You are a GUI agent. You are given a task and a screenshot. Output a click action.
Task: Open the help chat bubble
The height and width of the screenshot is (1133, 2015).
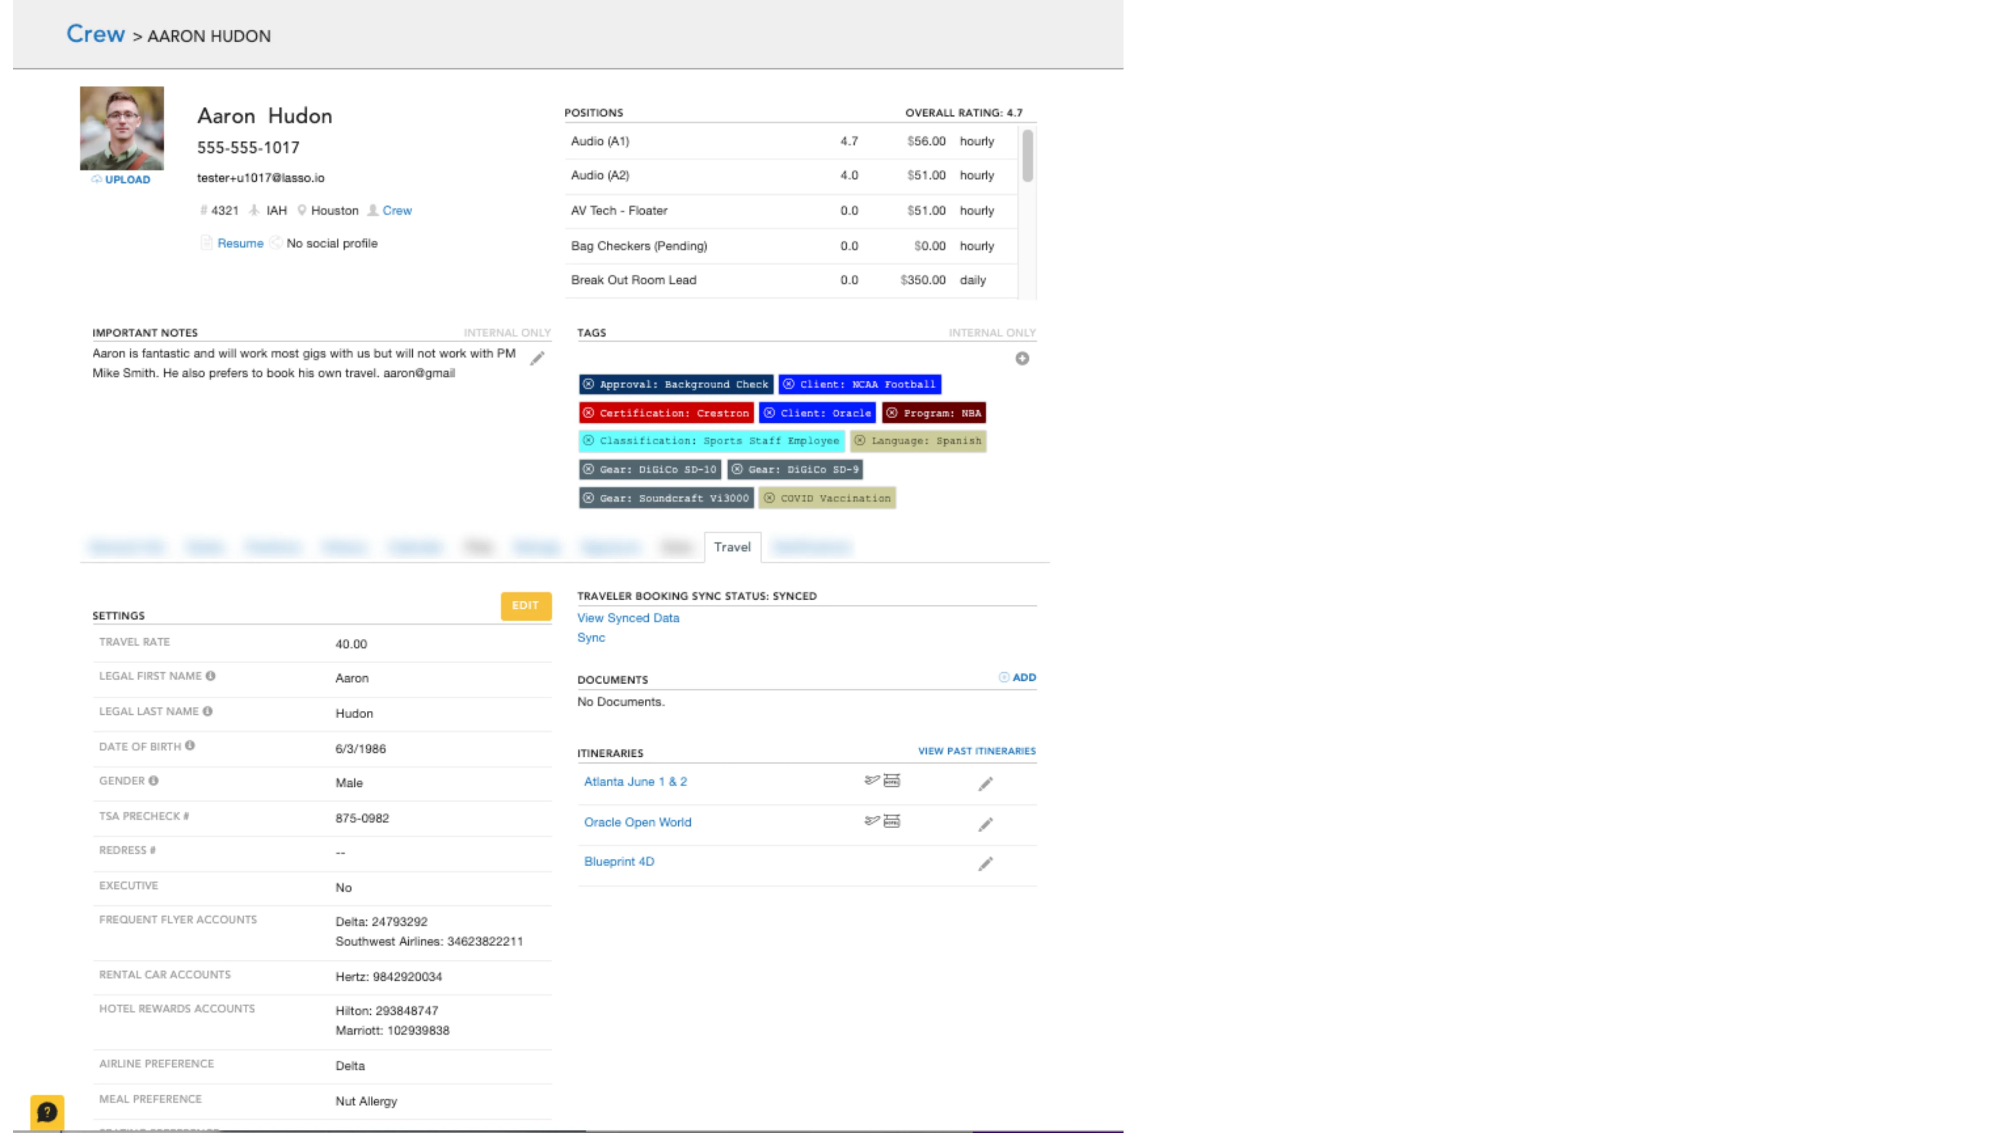point(47,1112)
